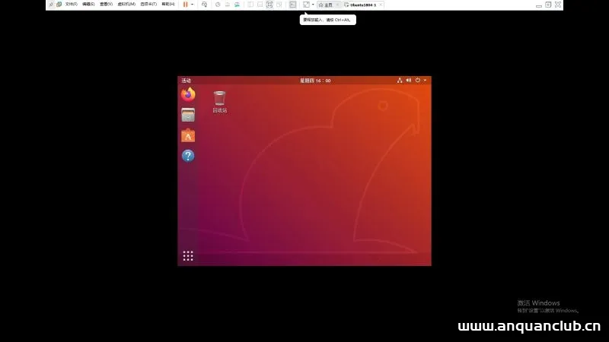Image resolution: width=609 pixels, height=342 pixels.
Task: Open the 编辑(E) menu
Action: (x=88, y=5)
